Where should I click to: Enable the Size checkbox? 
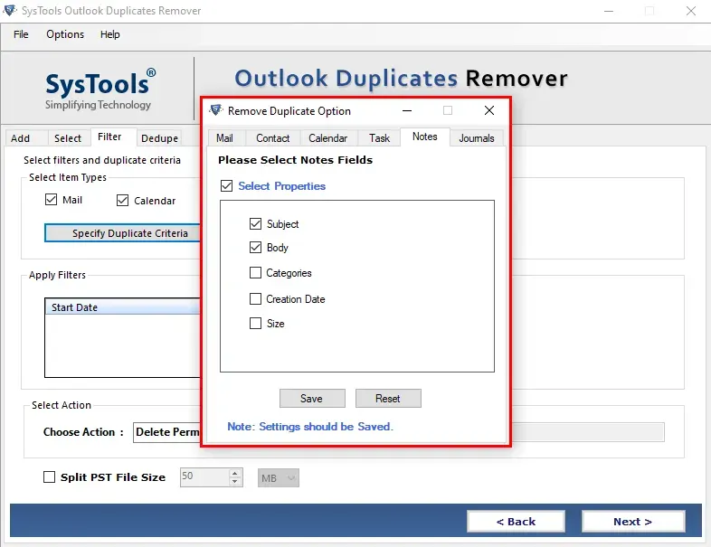pyautogui.click(x=255, y=323)
